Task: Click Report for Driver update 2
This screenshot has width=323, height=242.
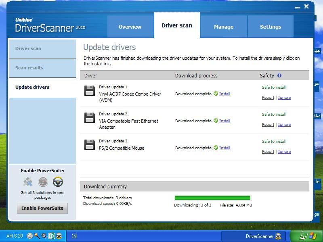Action: [268, 125]
